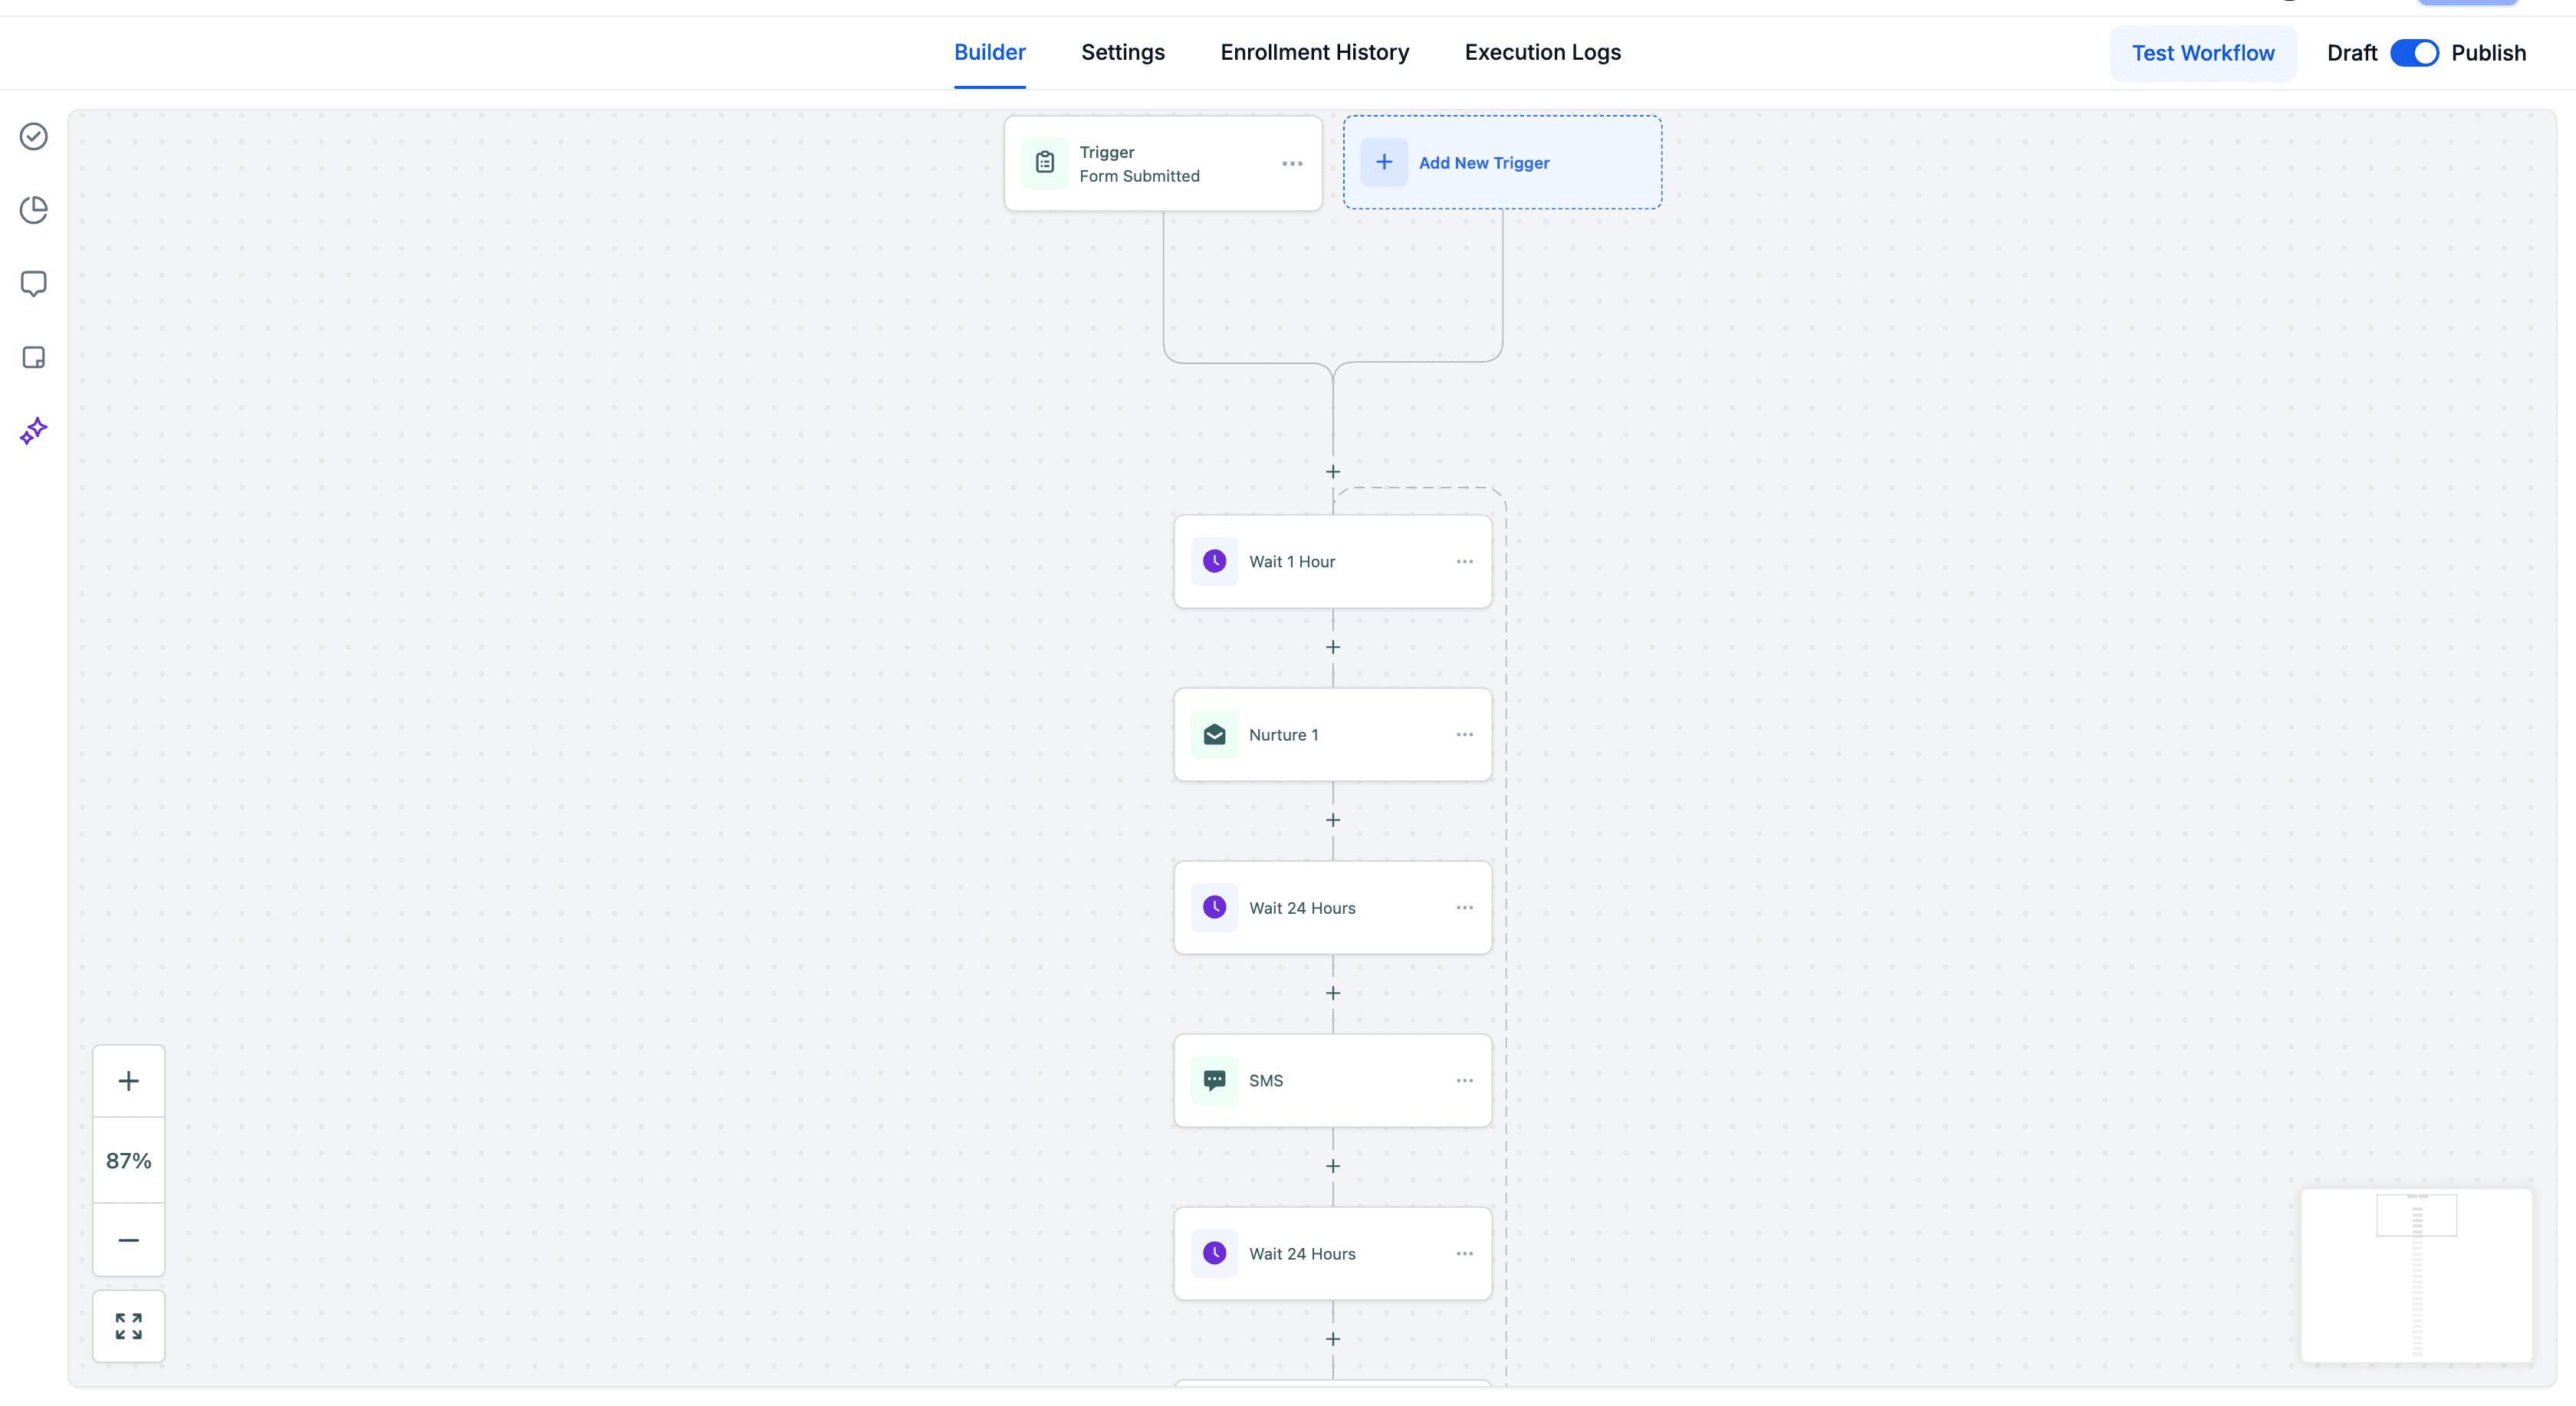Add a step below the SMS action
This screenshot has height=1406, width=2576.
tap(1333, 1166)
